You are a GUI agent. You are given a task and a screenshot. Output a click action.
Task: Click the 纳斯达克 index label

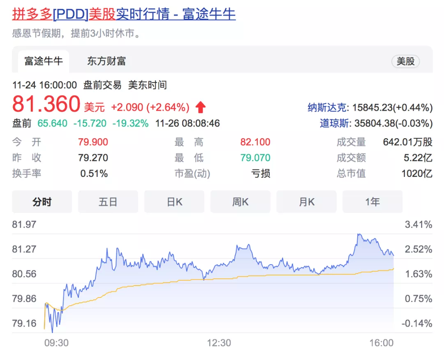327,108
